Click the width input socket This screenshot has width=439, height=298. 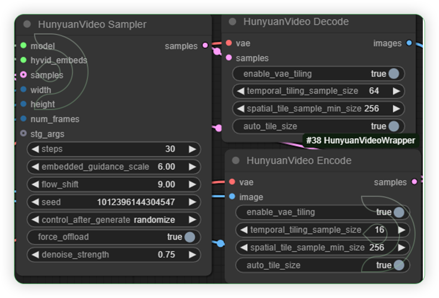pyautogui.click(x=23, y=90)
